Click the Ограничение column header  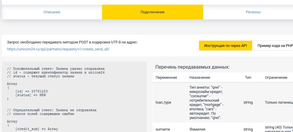coord(276,78)
